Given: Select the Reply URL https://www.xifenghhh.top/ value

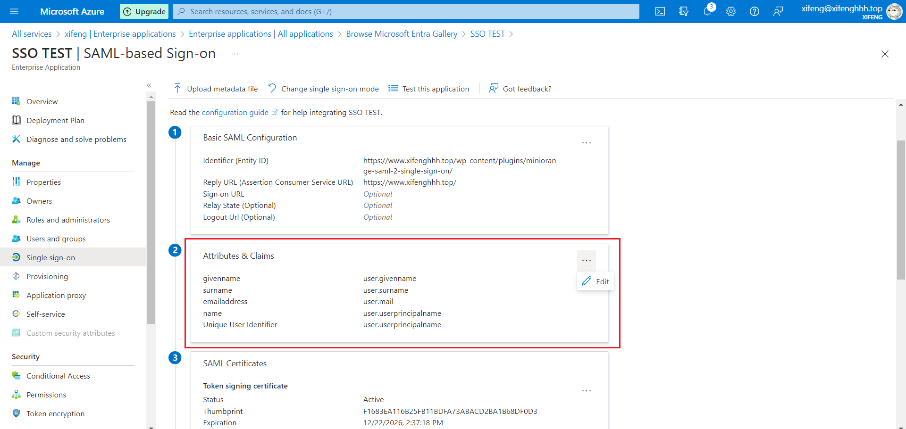Looking at the screenshot, I should point(410,182).
